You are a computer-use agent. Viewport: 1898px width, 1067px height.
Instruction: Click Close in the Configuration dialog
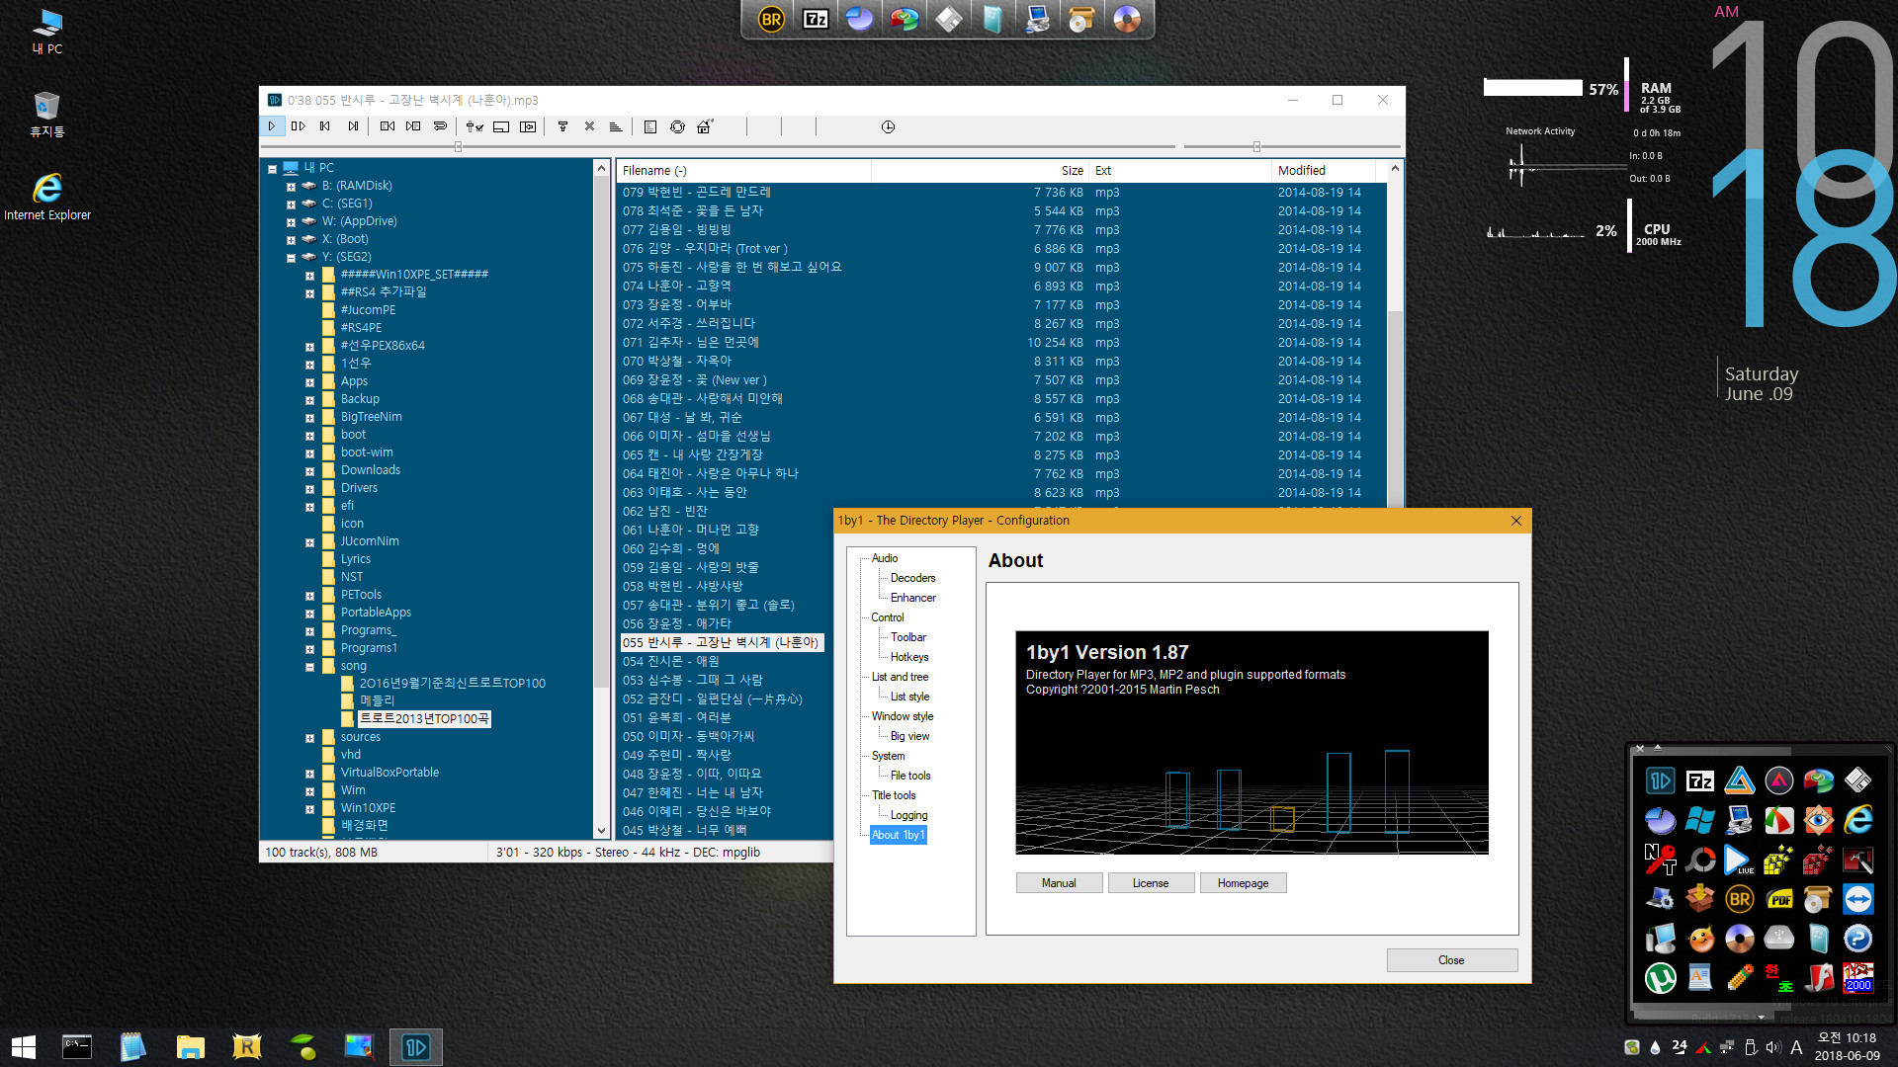pyautogui.click(x=1451, y=960)
